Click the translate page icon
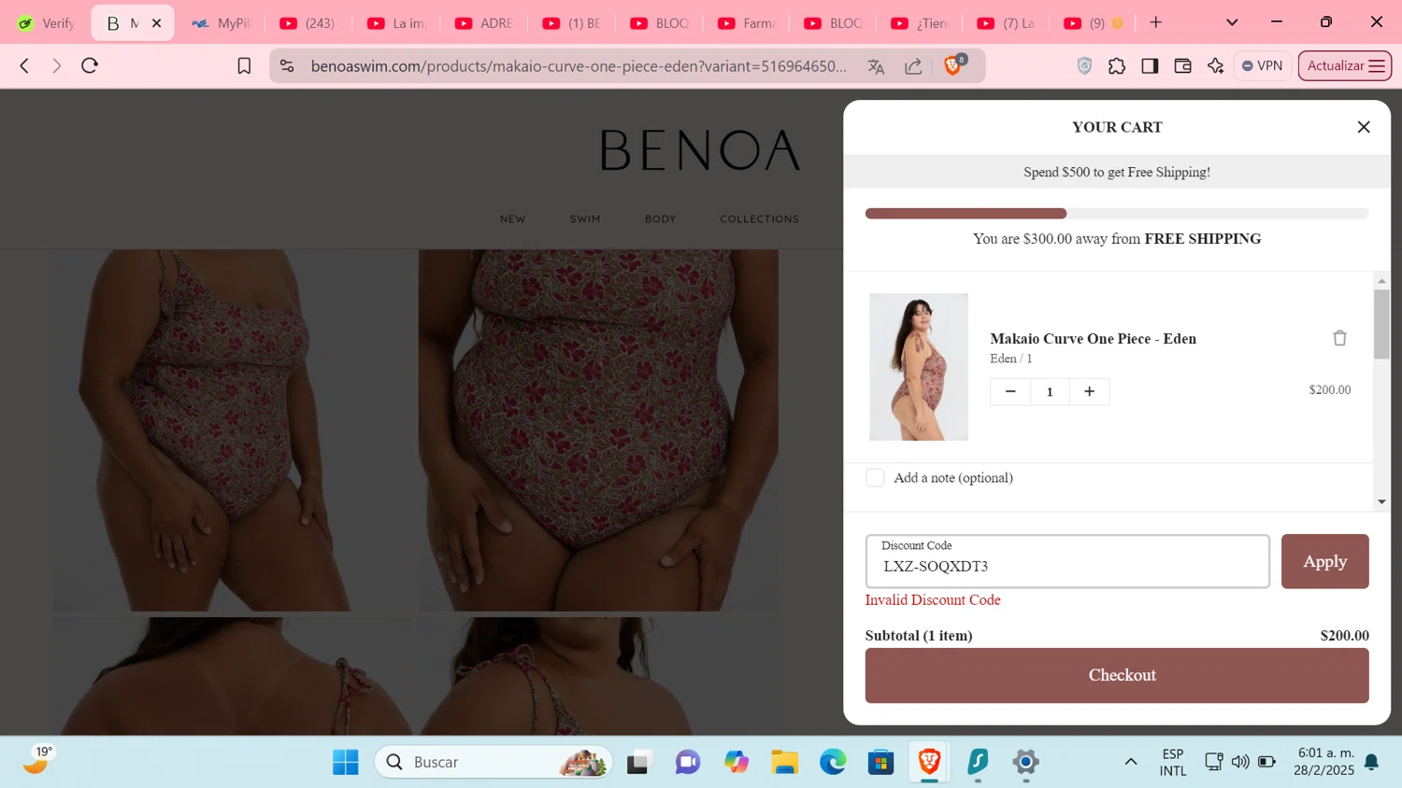Viewport: 1402px width, 788px height. coord(876,65)
